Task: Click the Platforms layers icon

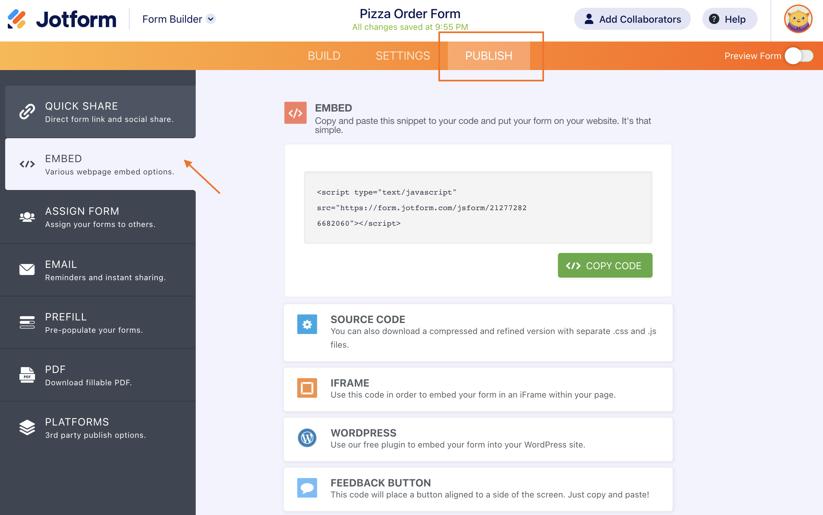Action: (x=27, y=427)
